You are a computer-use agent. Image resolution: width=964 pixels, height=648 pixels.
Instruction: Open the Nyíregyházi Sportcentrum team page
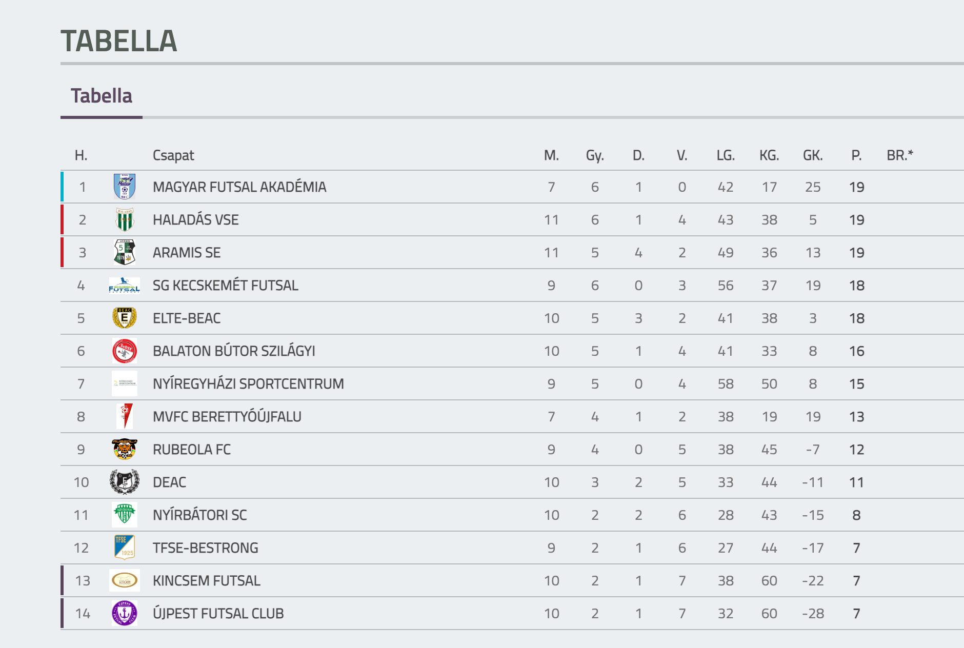point(248,383)
